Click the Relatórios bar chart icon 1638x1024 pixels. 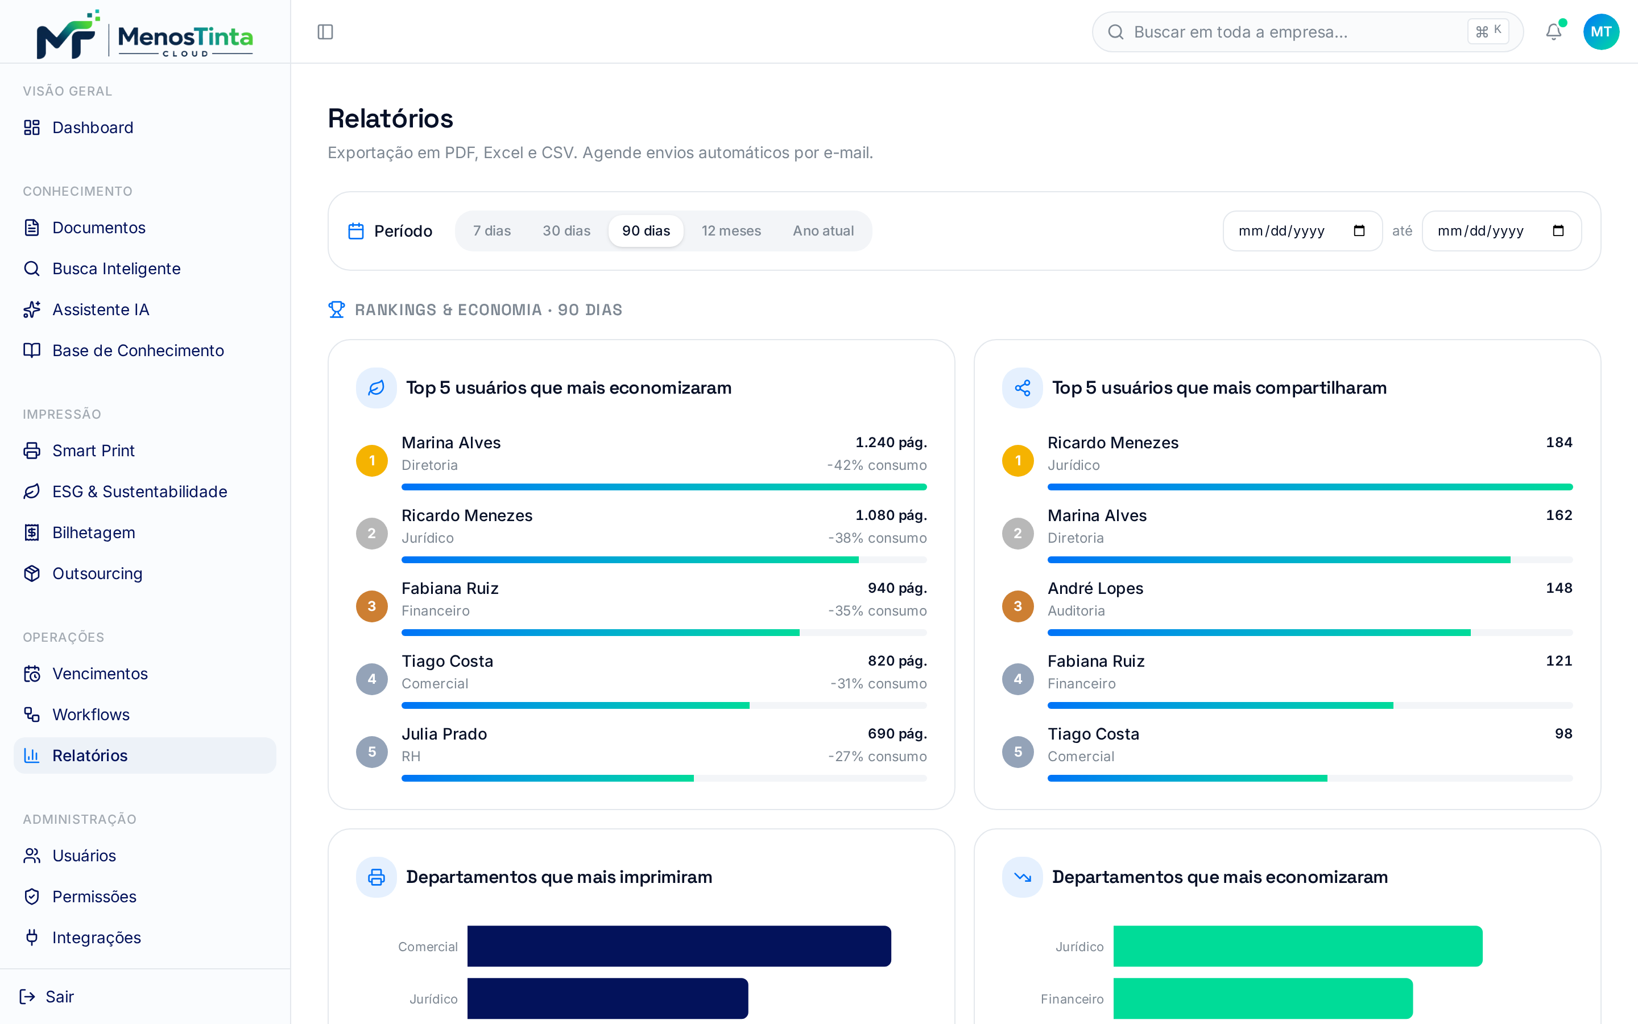click(32, 755)
